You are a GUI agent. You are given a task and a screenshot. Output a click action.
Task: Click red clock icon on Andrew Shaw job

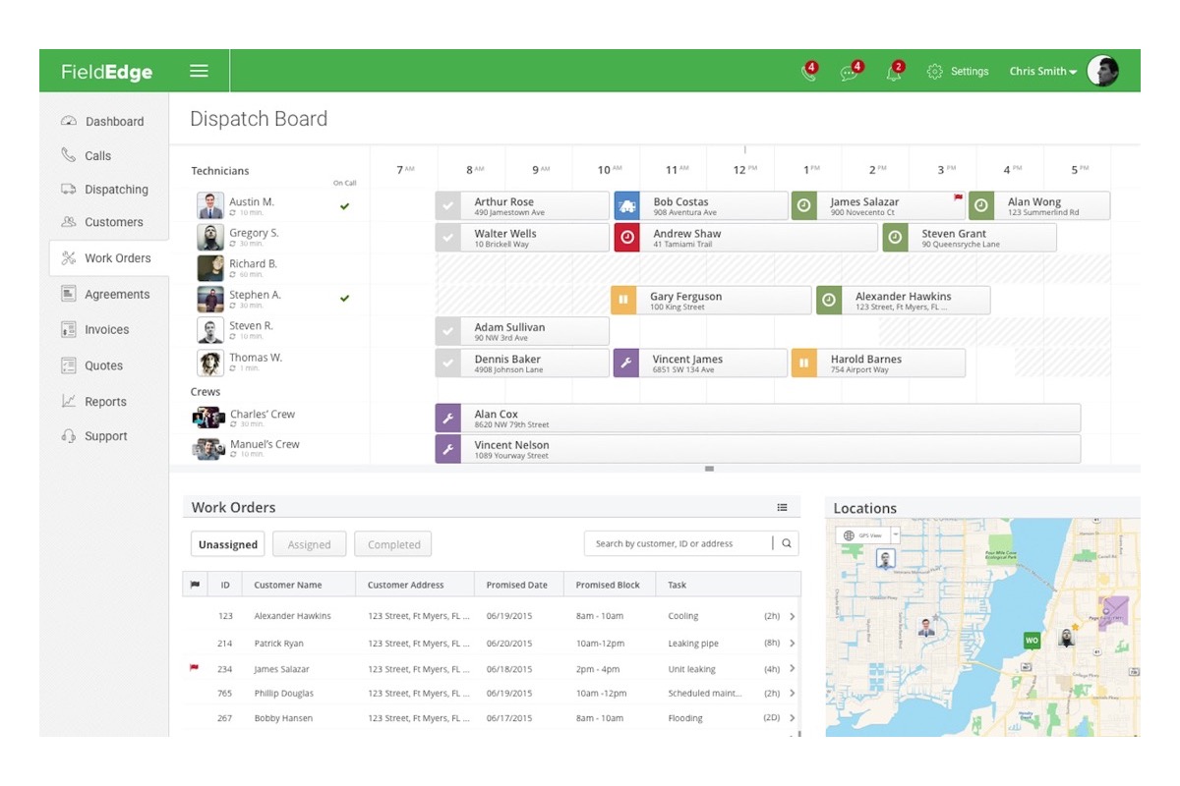pyautogui.click(x=627, y=238)
